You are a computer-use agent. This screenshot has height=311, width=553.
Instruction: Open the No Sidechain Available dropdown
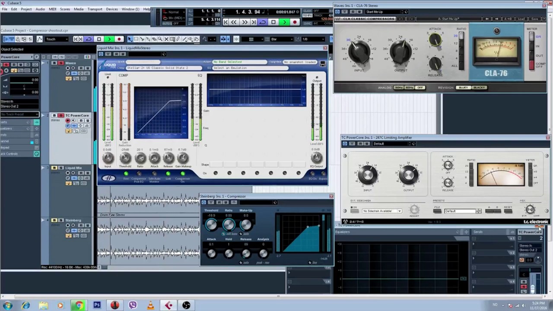click(x=382, y=211)
